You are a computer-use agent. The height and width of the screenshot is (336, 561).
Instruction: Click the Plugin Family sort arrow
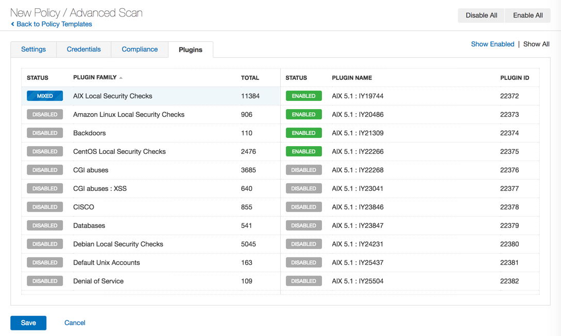pos(121,78)
